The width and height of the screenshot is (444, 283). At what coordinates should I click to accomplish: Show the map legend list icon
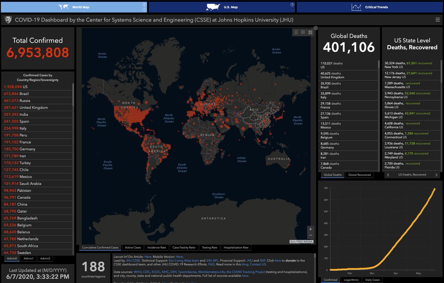click(303, 33)
